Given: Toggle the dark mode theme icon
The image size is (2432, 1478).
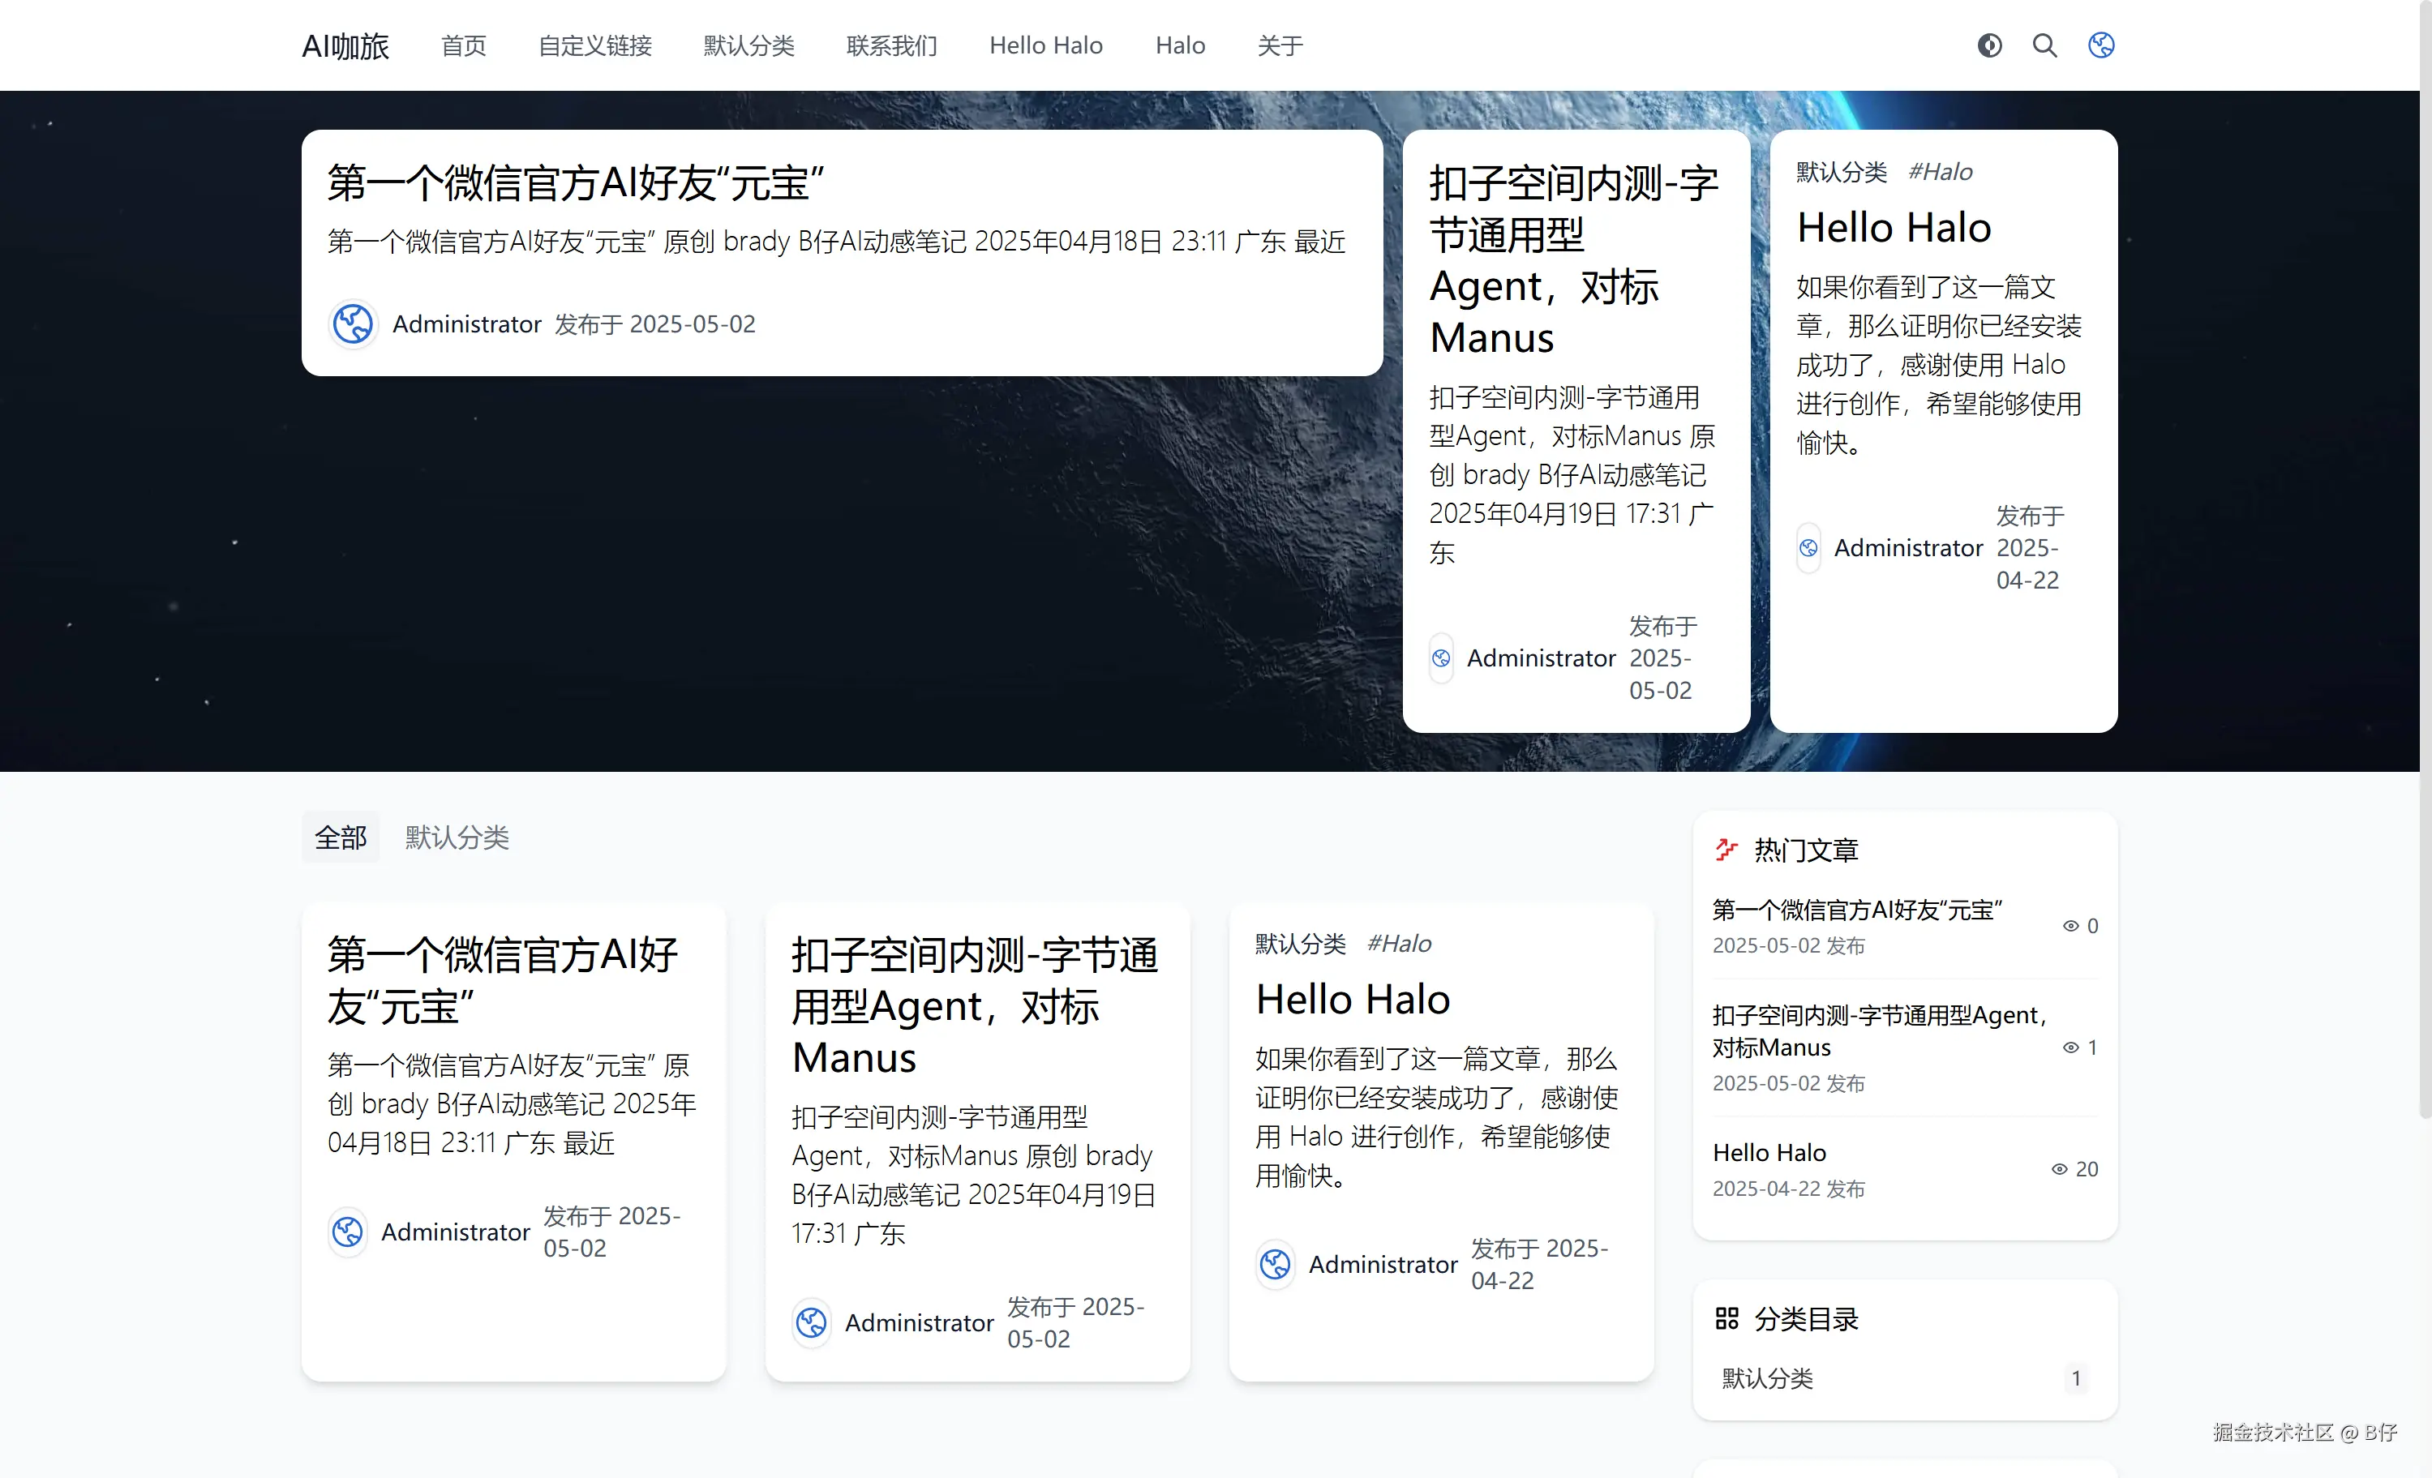Looking at the screenshot, I should click(x=1989, y=45).
